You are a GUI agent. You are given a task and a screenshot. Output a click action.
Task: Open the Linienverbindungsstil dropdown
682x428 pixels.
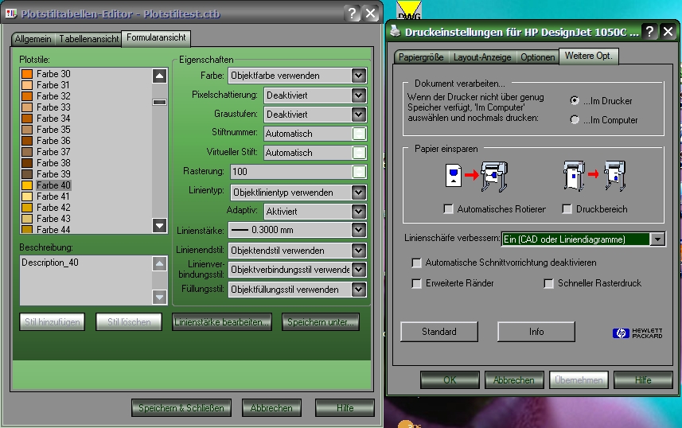[358, 270]
